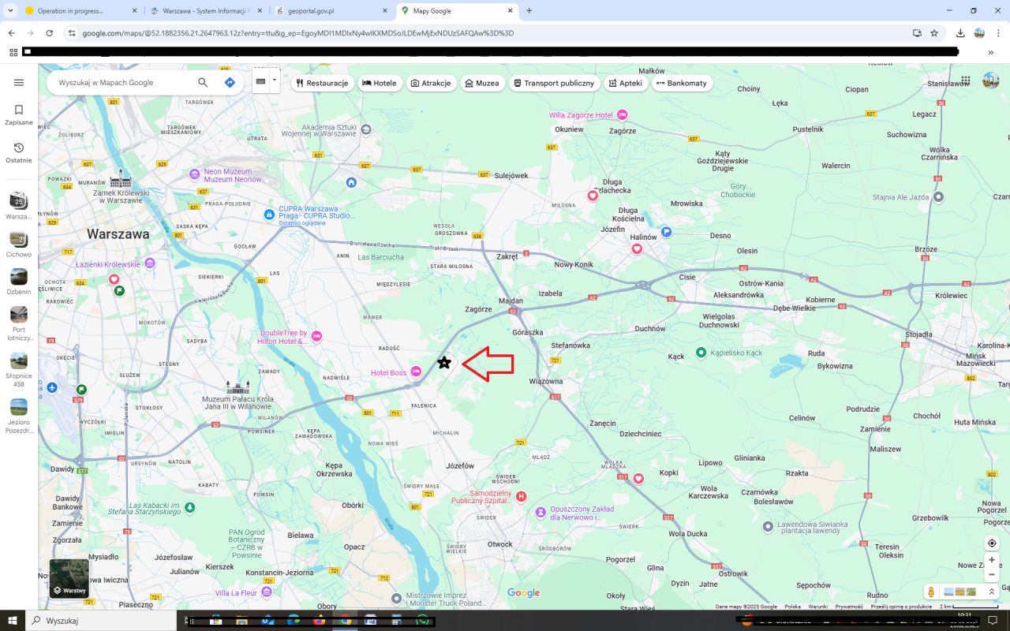Click the search magnifier icon

point(203,83)
